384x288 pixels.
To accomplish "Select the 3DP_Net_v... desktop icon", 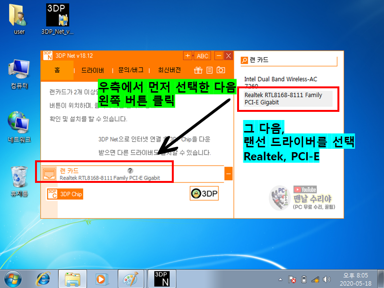I will (58, 19).
